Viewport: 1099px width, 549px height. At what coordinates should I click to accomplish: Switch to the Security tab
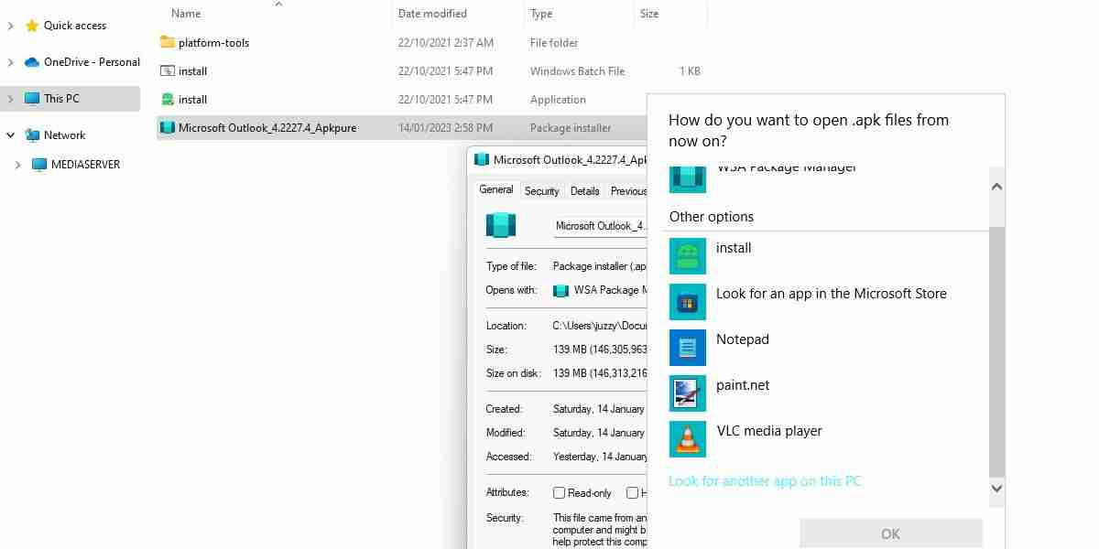[x=541, y=190]
